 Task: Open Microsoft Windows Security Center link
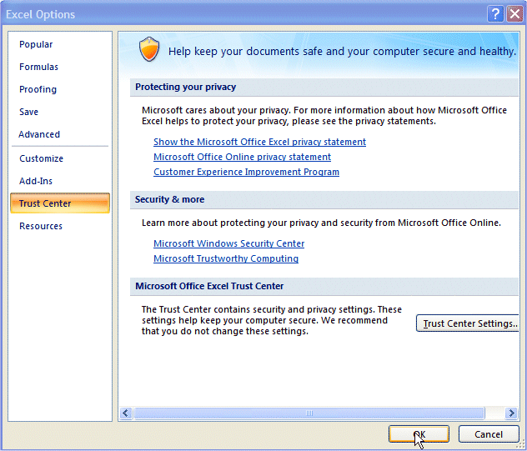(228, 243)
